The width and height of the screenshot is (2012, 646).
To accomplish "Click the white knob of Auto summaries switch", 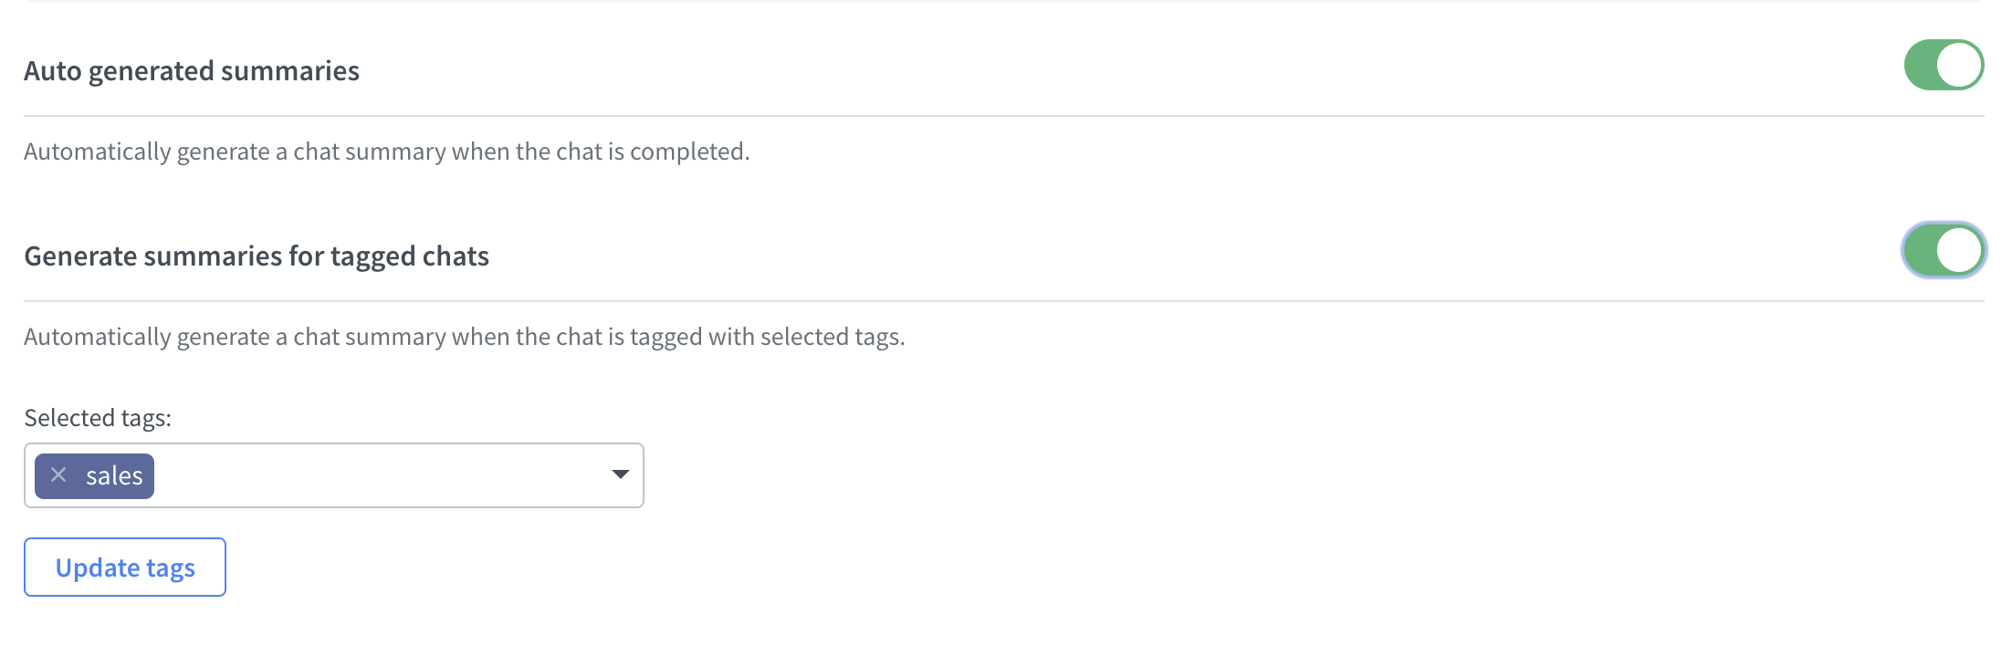I will click(1958, 65).
